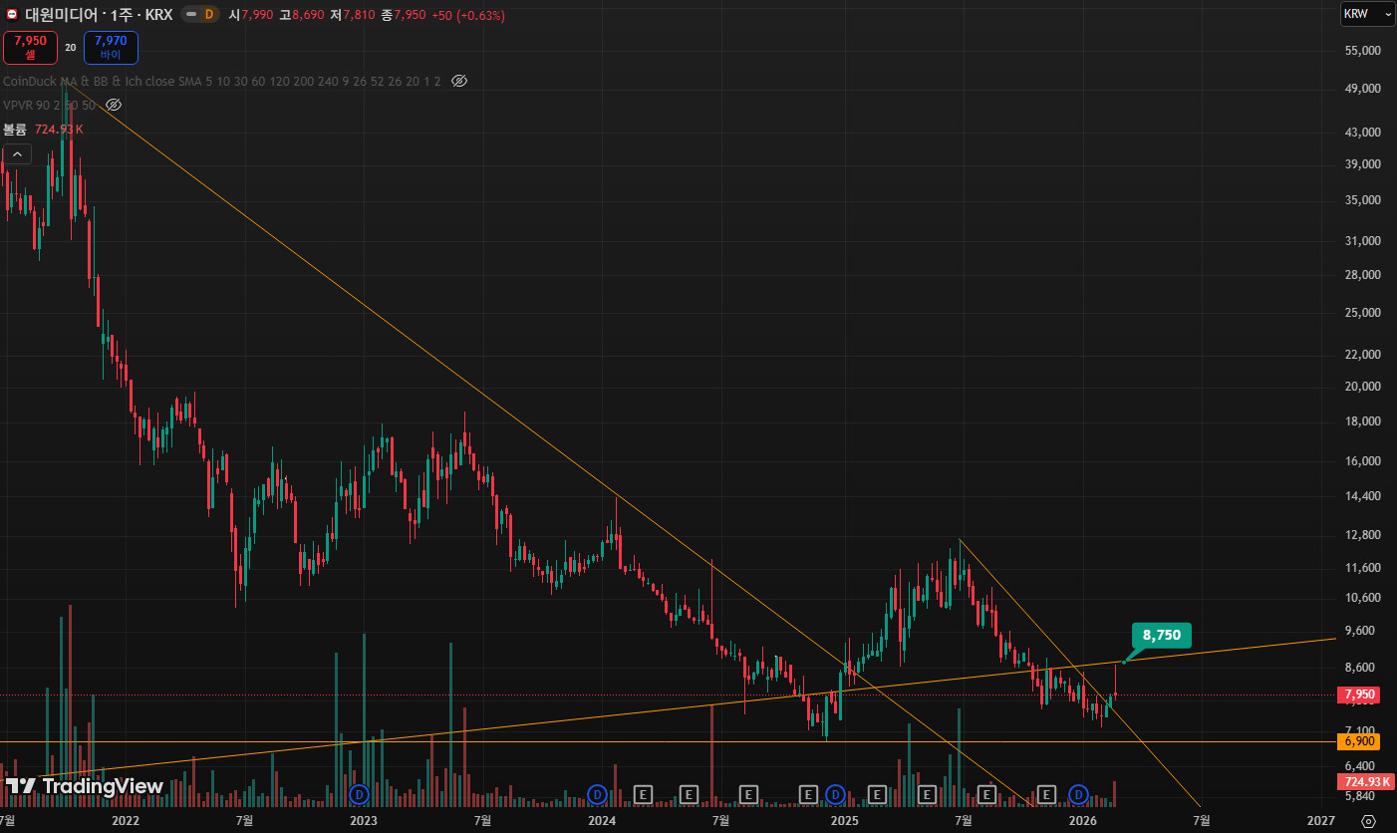Screen dimensions: 1397x833
Task: Toggle visibility of the VPVR indicator
Action: [114, 105]
